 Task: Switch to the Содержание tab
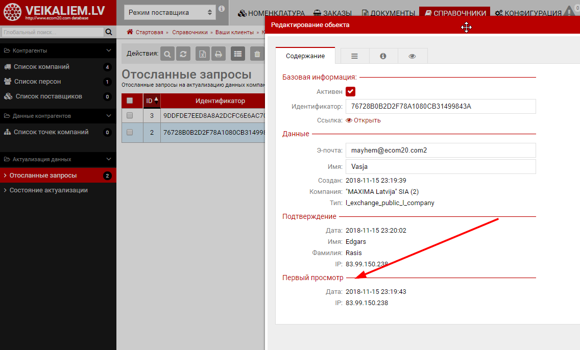[305, 56]
